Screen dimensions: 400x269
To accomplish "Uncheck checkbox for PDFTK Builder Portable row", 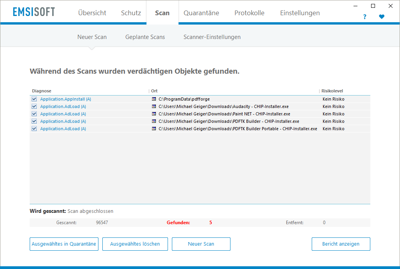I will pos(34,129).
